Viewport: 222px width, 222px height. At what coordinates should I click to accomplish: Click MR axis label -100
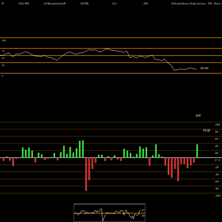(x=218, y=196)
